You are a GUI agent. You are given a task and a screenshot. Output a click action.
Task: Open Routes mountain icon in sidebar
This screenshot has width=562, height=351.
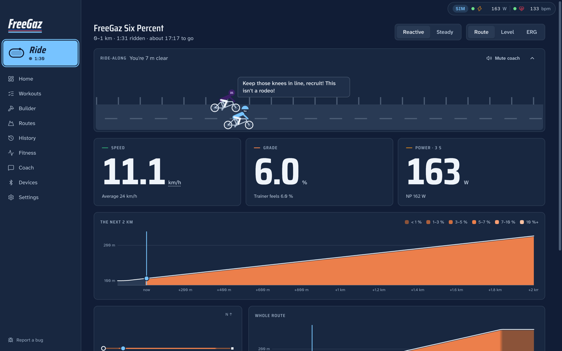[11, 123]
